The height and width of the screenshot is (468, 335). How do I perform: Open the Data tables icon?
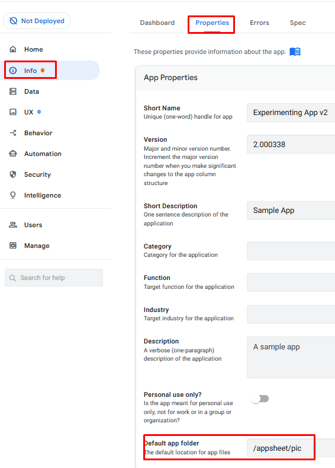pos(13,91)
